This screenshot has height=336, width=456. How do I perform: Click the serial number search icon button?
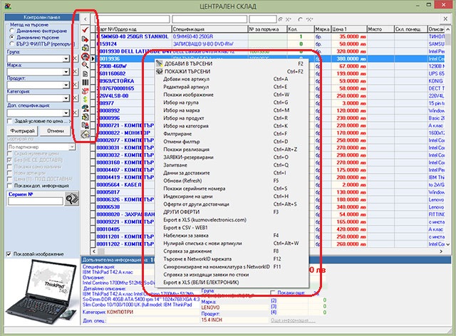click(71, 199)
